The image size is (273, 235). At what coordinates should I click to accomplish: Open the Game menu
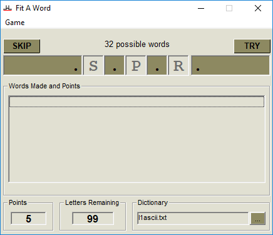tap(15, 23)
